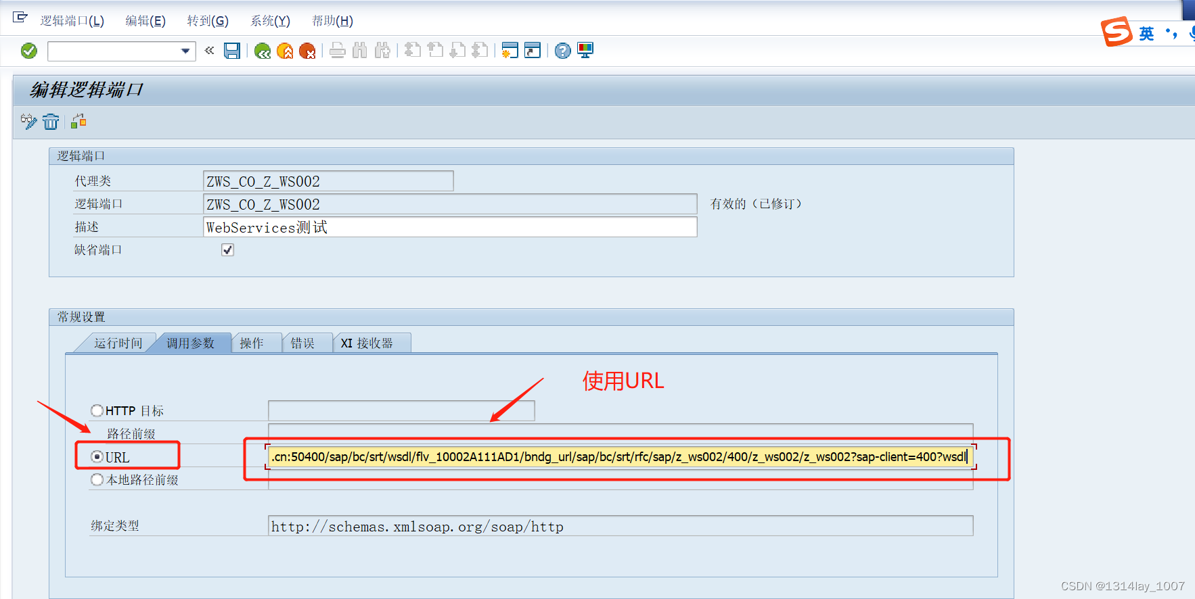Open the 编辑(E) menu
The width and height of the screenshot is (1195, 599).
pos(145,21)
